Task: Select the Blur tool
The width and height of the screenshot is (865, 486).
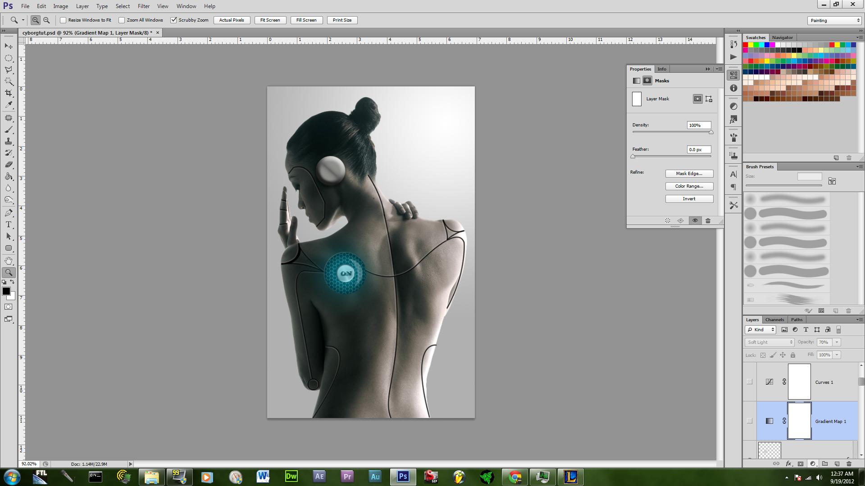Action: (9, 188)
